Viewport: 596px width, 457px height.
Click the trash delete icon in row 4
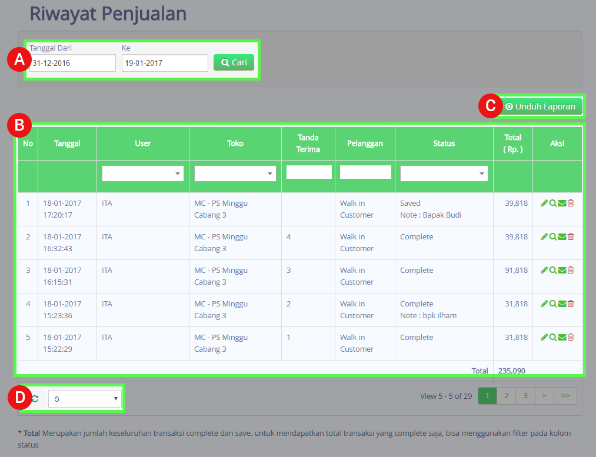tap(571, 303)
